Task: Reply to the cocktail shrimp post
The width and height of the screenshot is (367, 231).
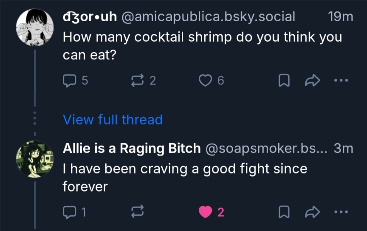Action: [69, 81]
